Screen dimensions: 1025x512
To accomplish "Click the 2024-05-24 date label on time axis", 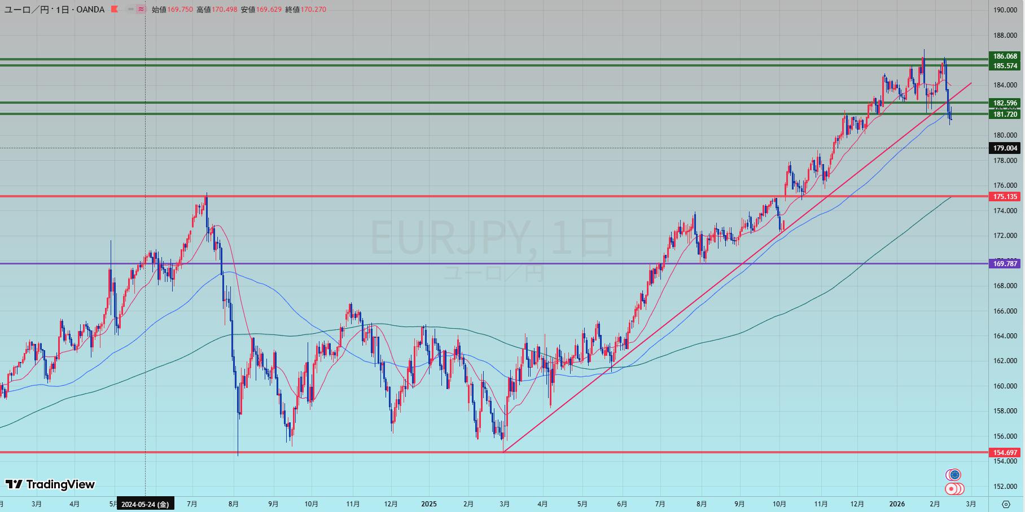I will (x=145, y=504).
